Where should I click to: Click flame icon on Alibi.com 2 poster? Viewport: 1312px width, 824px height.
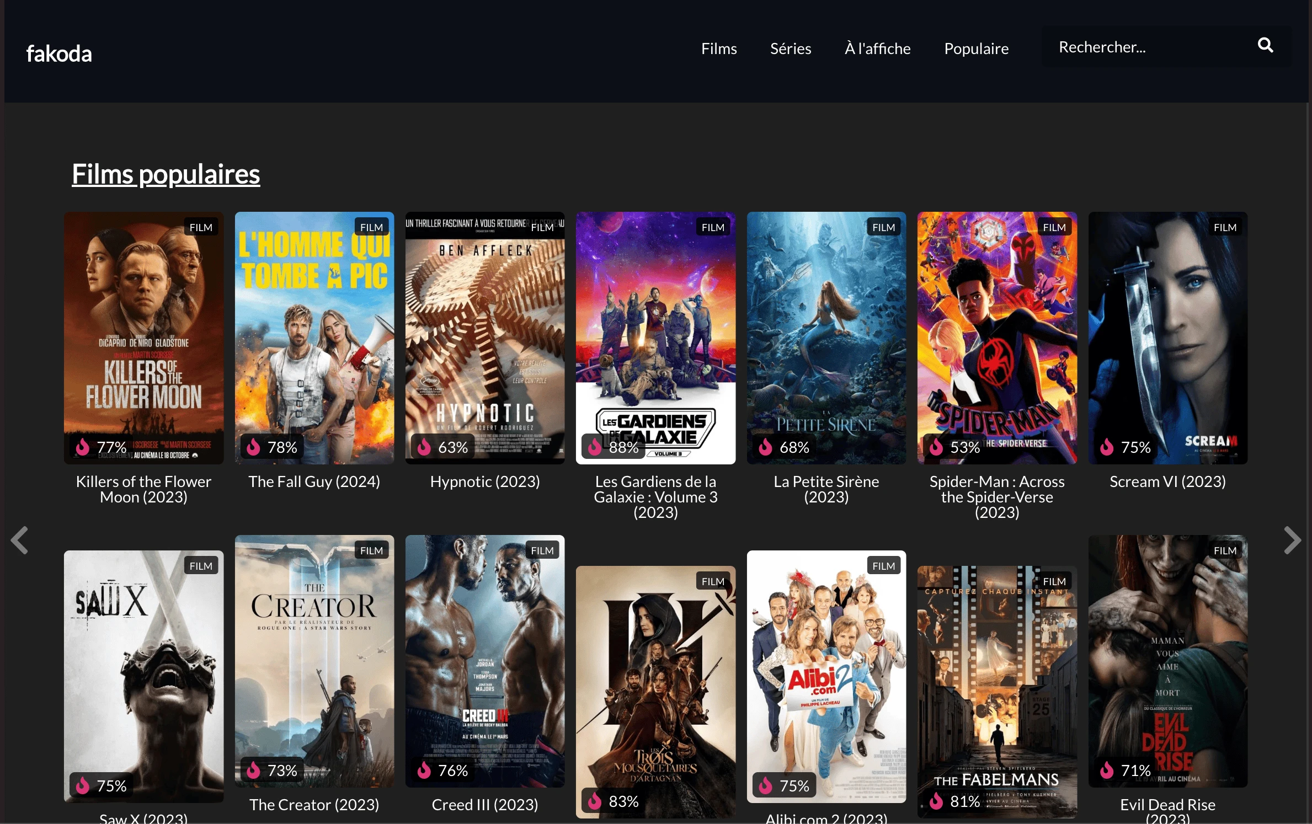point(765,785)
